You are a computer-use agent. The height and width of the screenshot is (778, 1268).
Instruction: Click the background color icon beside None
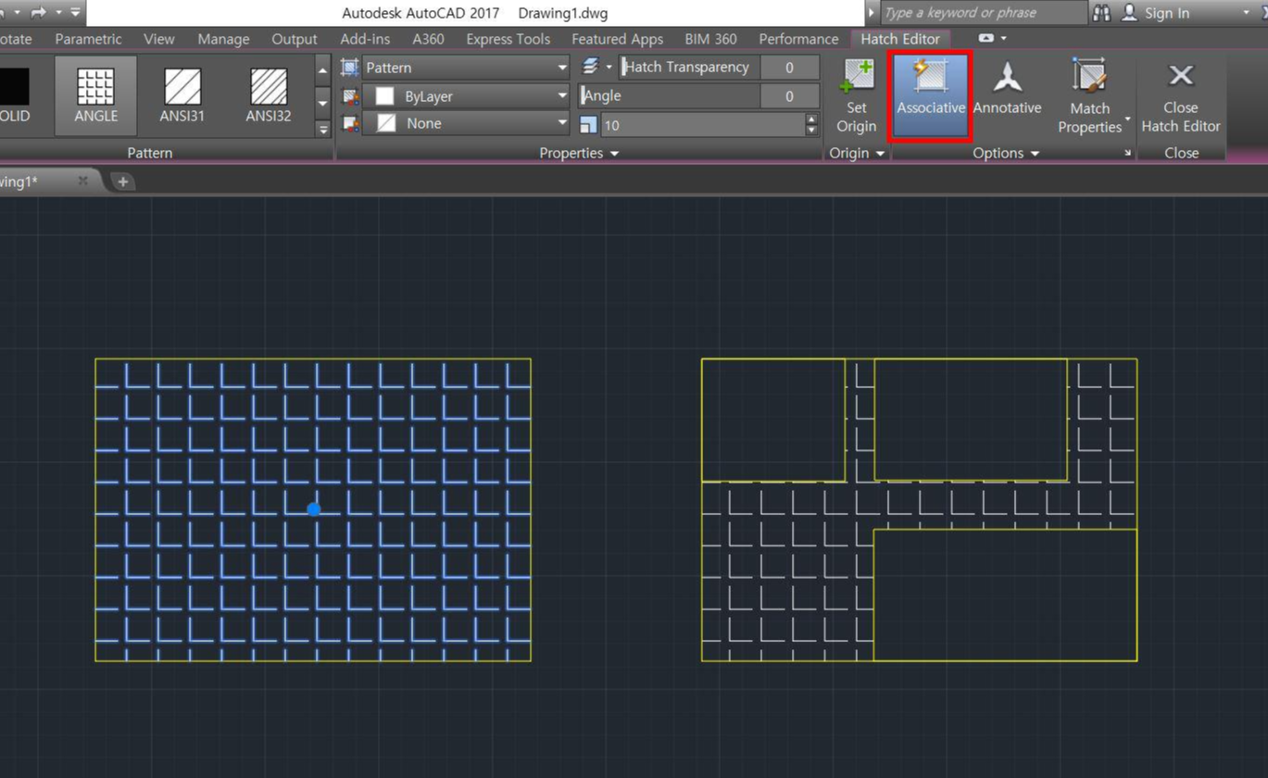pyautogui.click(x=350, y=123)
